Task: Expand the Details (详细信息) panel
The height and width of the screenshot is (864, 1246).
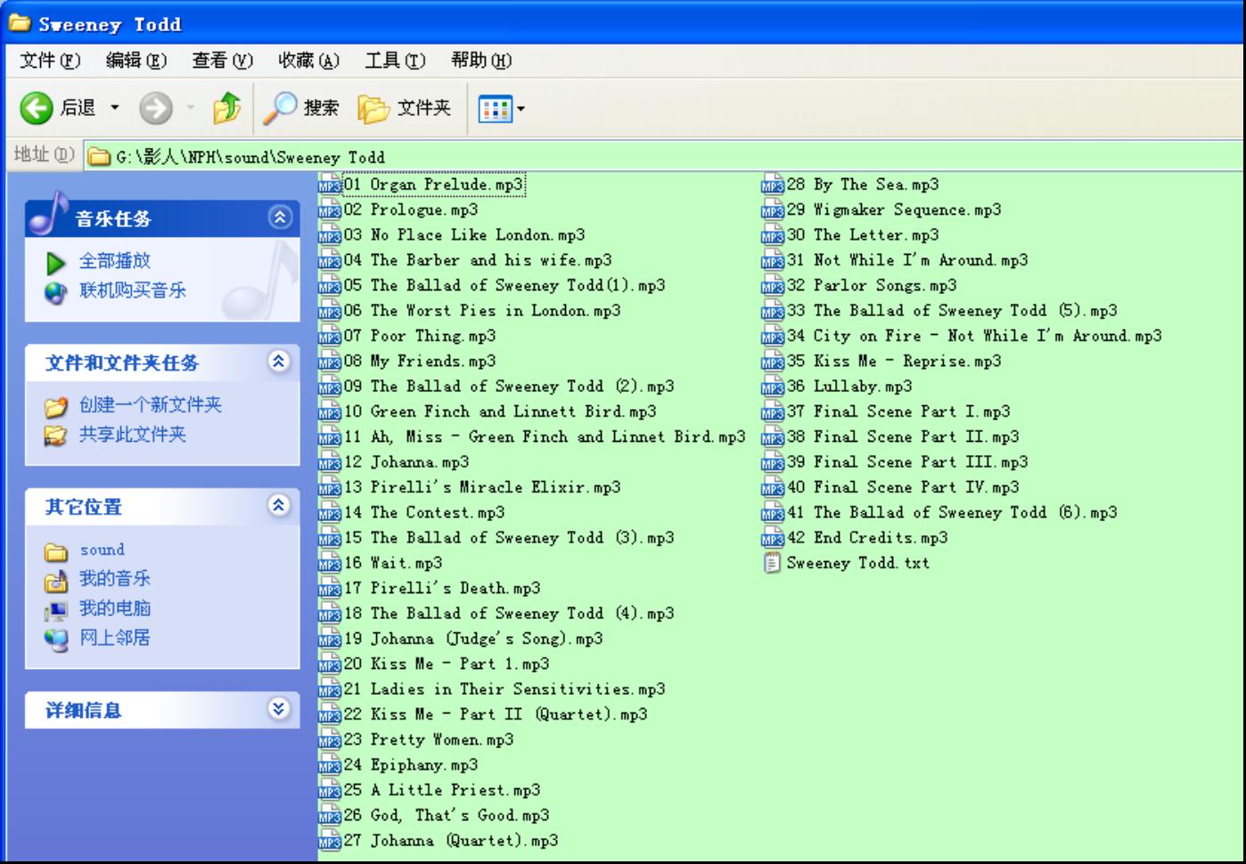Action: pos(280,709)
